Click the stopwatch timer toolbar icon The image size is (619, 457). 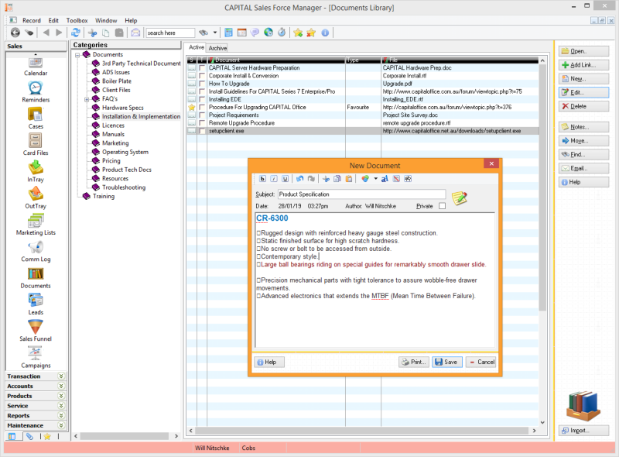pos(282,33)
